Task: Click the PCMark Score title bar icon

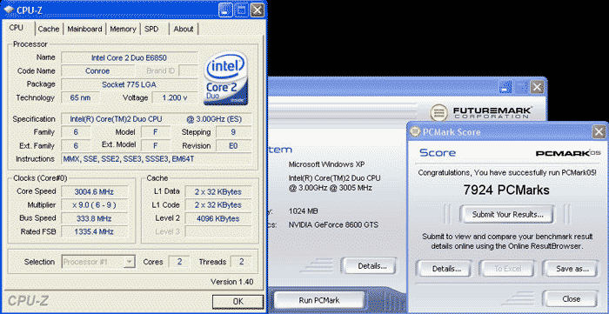Action: [415, 131]
